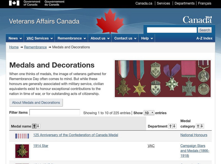
Task: Sort Medal name descending arrow
Action: coord(38,126)
